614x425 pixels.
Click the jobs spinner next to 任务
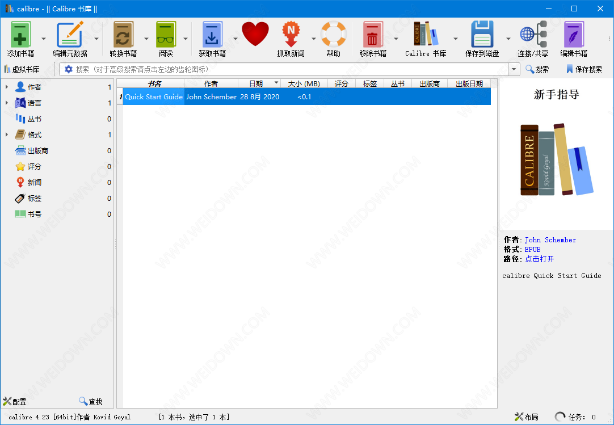click(560, 417)
